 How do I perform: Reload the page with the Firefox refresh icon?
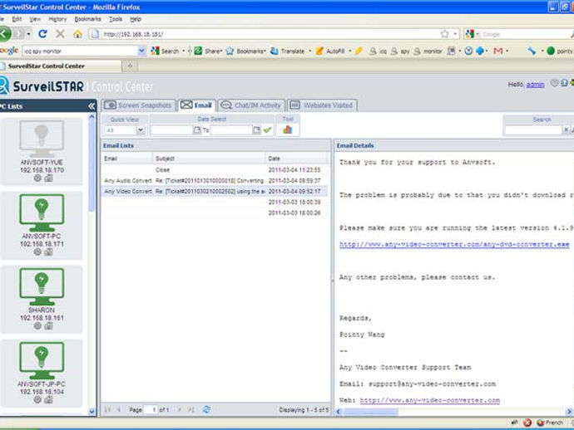point(42,34)
